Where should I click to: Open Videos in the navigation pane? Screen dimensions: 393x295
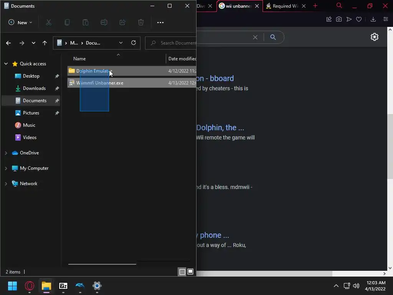pyautogui.click(x=30, y=138)
